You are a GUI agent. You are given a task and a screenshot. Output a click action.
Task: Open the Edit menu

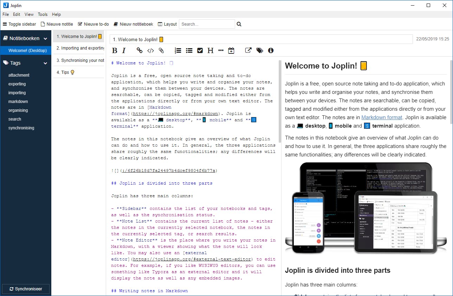(x=17, y=14)
